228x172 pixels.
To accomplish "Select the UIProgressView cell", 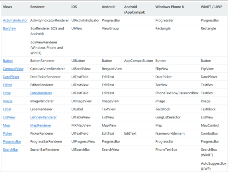I will tap(84, 141).
